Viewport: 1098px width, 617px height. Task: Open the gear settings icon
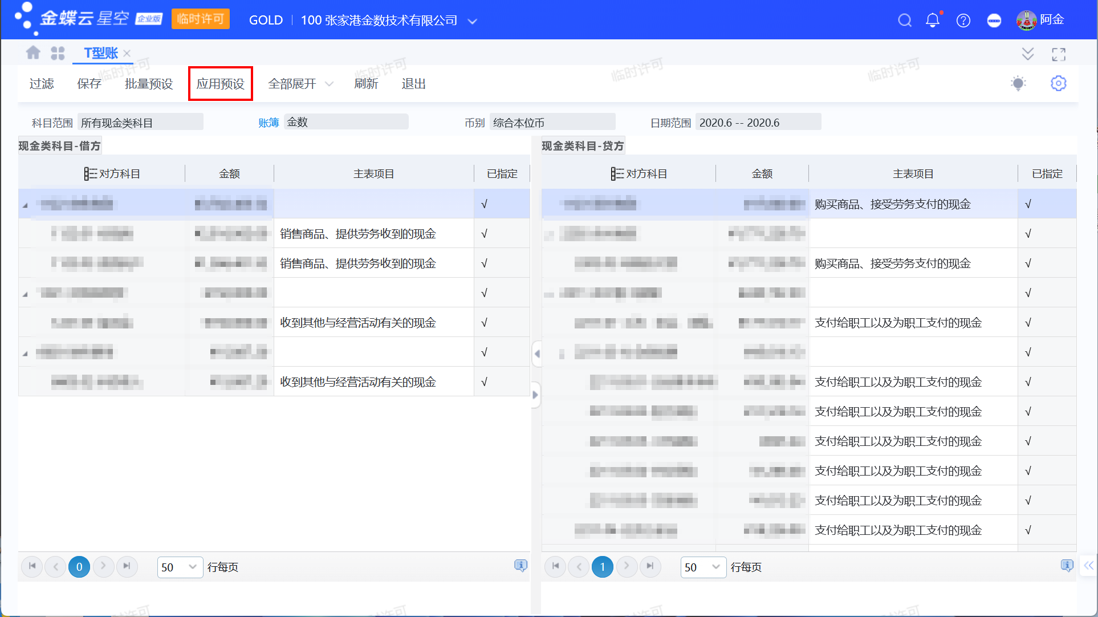coord(1058,83)
